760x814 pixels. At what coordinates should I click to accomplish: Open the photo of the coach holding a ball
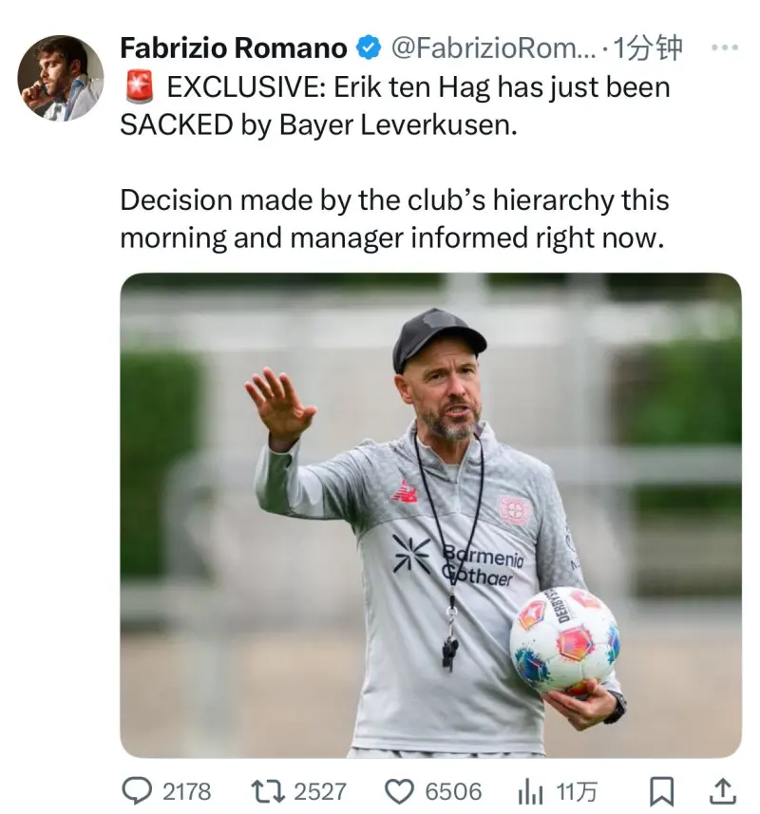point(430,515)
